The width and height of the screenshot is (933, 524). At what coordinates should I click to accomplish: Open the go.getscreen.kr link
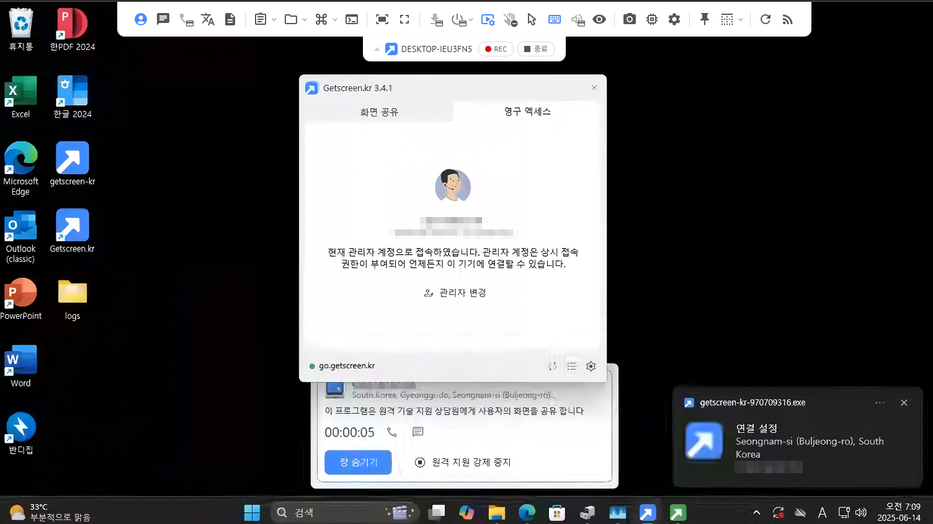click(x=347, y=366)
